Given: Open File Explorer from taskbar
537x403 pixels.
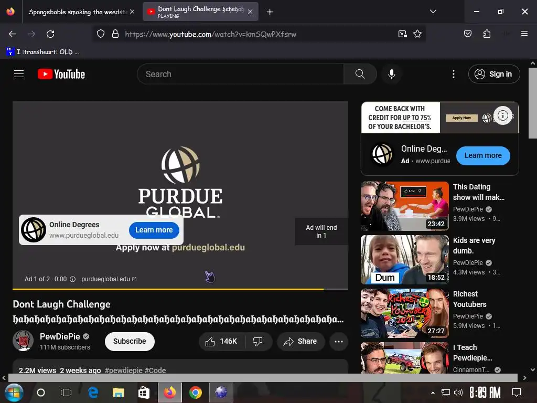Looking at the screenshot, I should (118, 393).
